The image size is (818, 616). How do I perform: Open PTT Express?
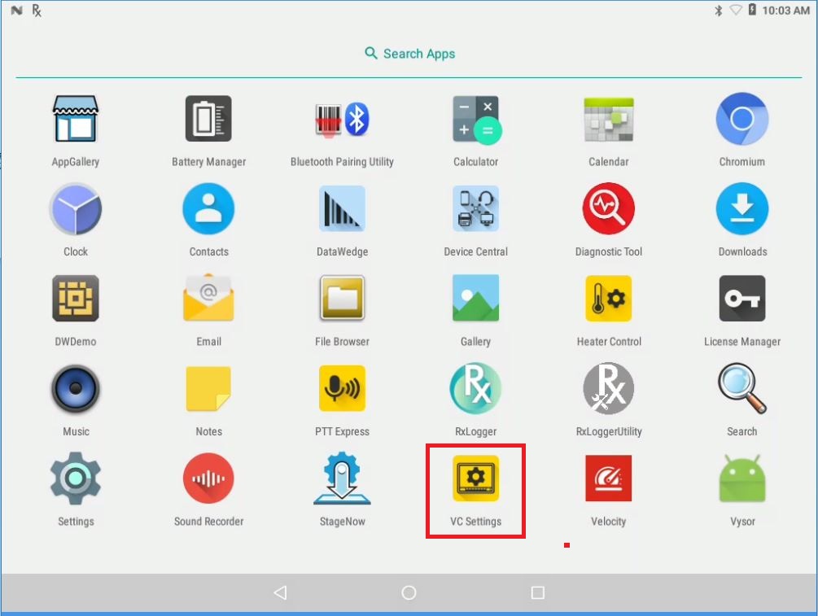(x=342, y=389)
